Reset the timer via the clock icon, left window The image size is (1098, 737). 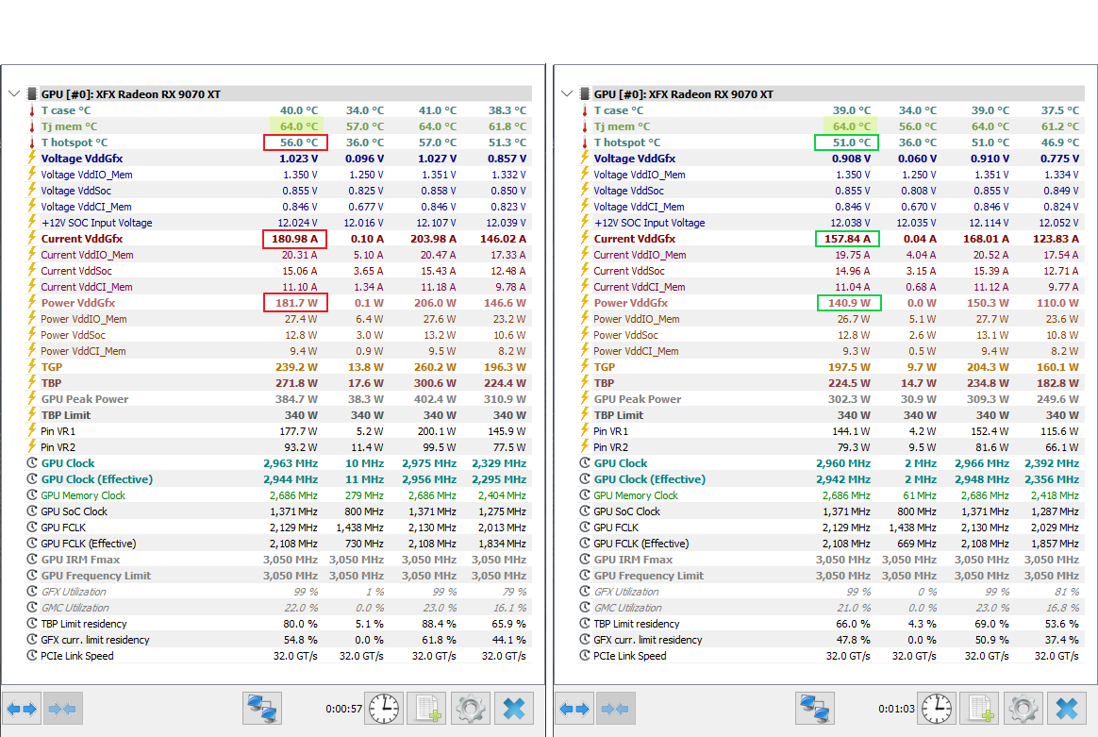coord(385,709)
